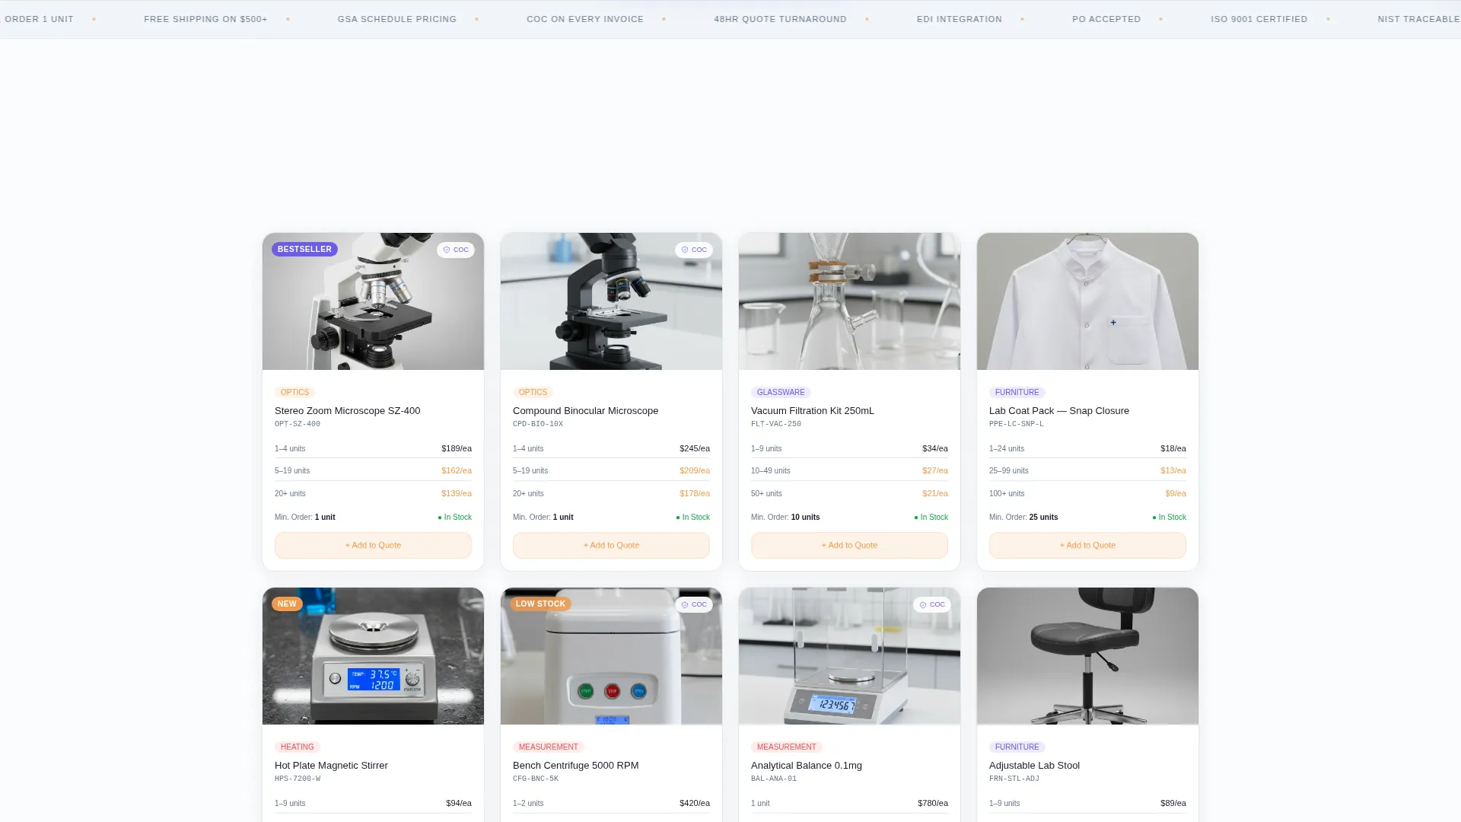Click SKU FLT-VAC-250
Image resolution: width=1461 pixels, height=822 pixels.
tap(776, 424)
